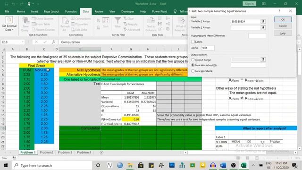Launch Text to Columns
The width and height of the screenshot is (302, 170).
click(x=151, y=24)
